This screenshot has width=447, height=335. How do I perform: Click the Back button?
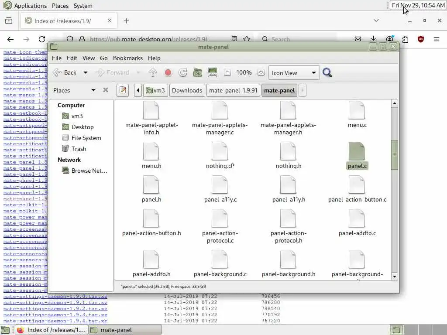click(x=65, y=73)
